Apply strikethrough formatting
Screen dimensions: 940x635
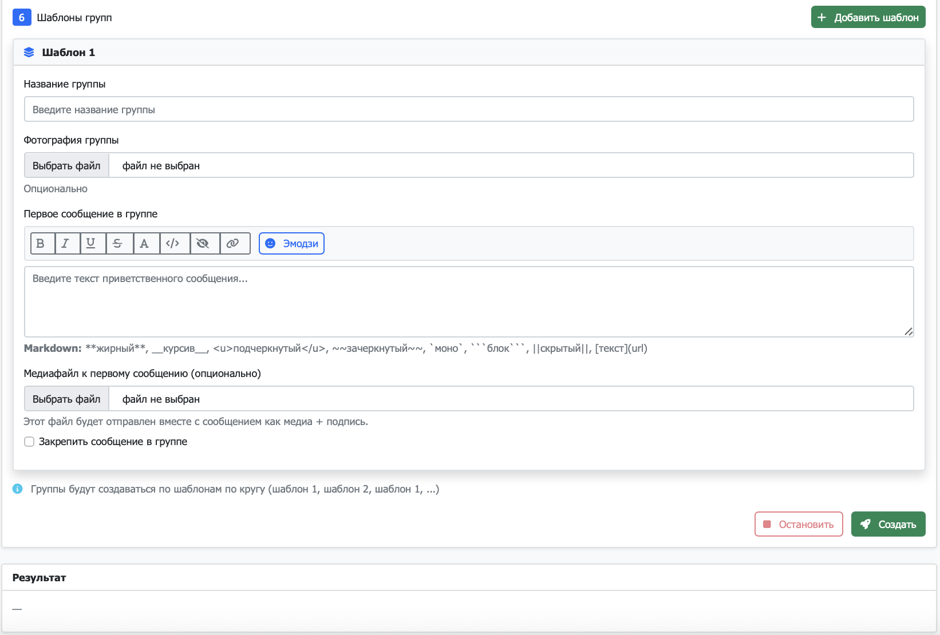119,243
